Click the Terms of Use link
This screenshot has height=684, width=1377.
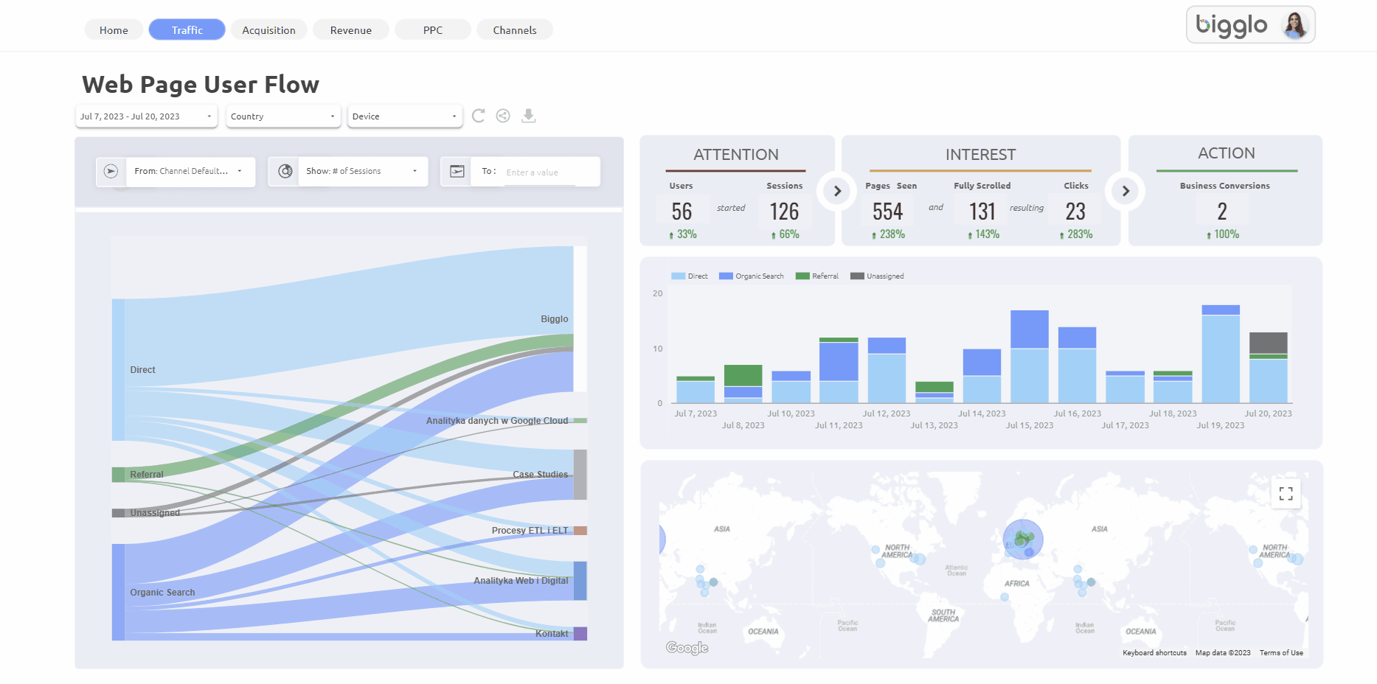pyautogui.click(x=1281, y=652)
